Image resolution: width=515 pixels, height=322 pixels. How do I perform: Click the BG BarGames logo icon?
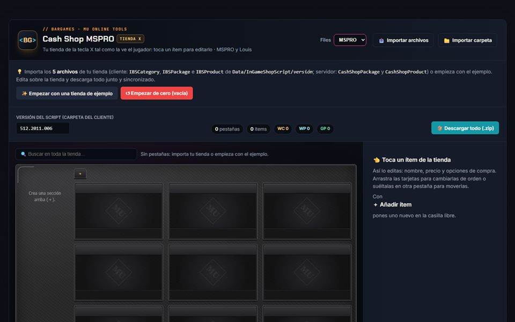[27, 40]
